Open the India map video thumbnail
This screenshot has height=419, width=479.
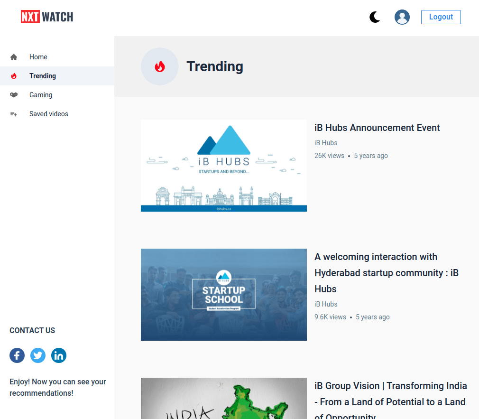[x=224, y=398]
